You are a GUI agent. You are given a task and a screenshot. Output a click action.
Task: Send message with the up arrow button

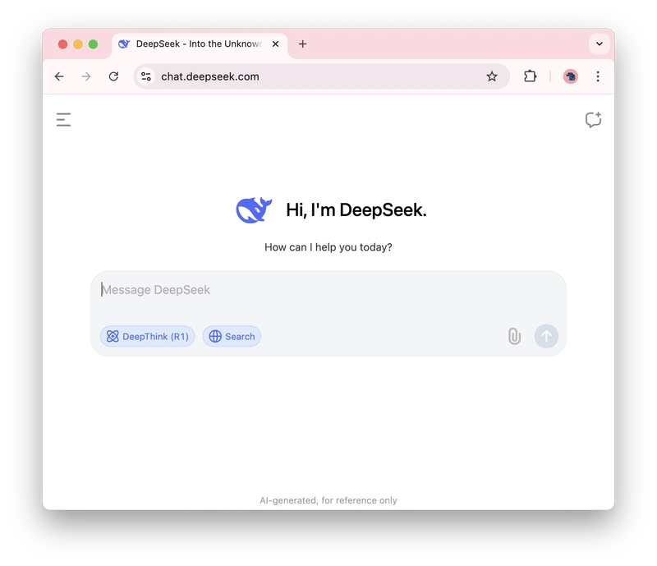(x=546, y=336)
